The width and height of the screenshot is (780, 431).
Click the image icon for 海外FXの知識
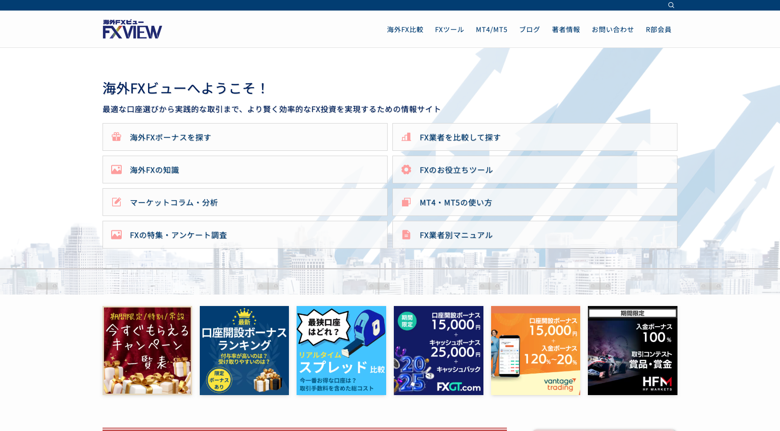[116, 170]
